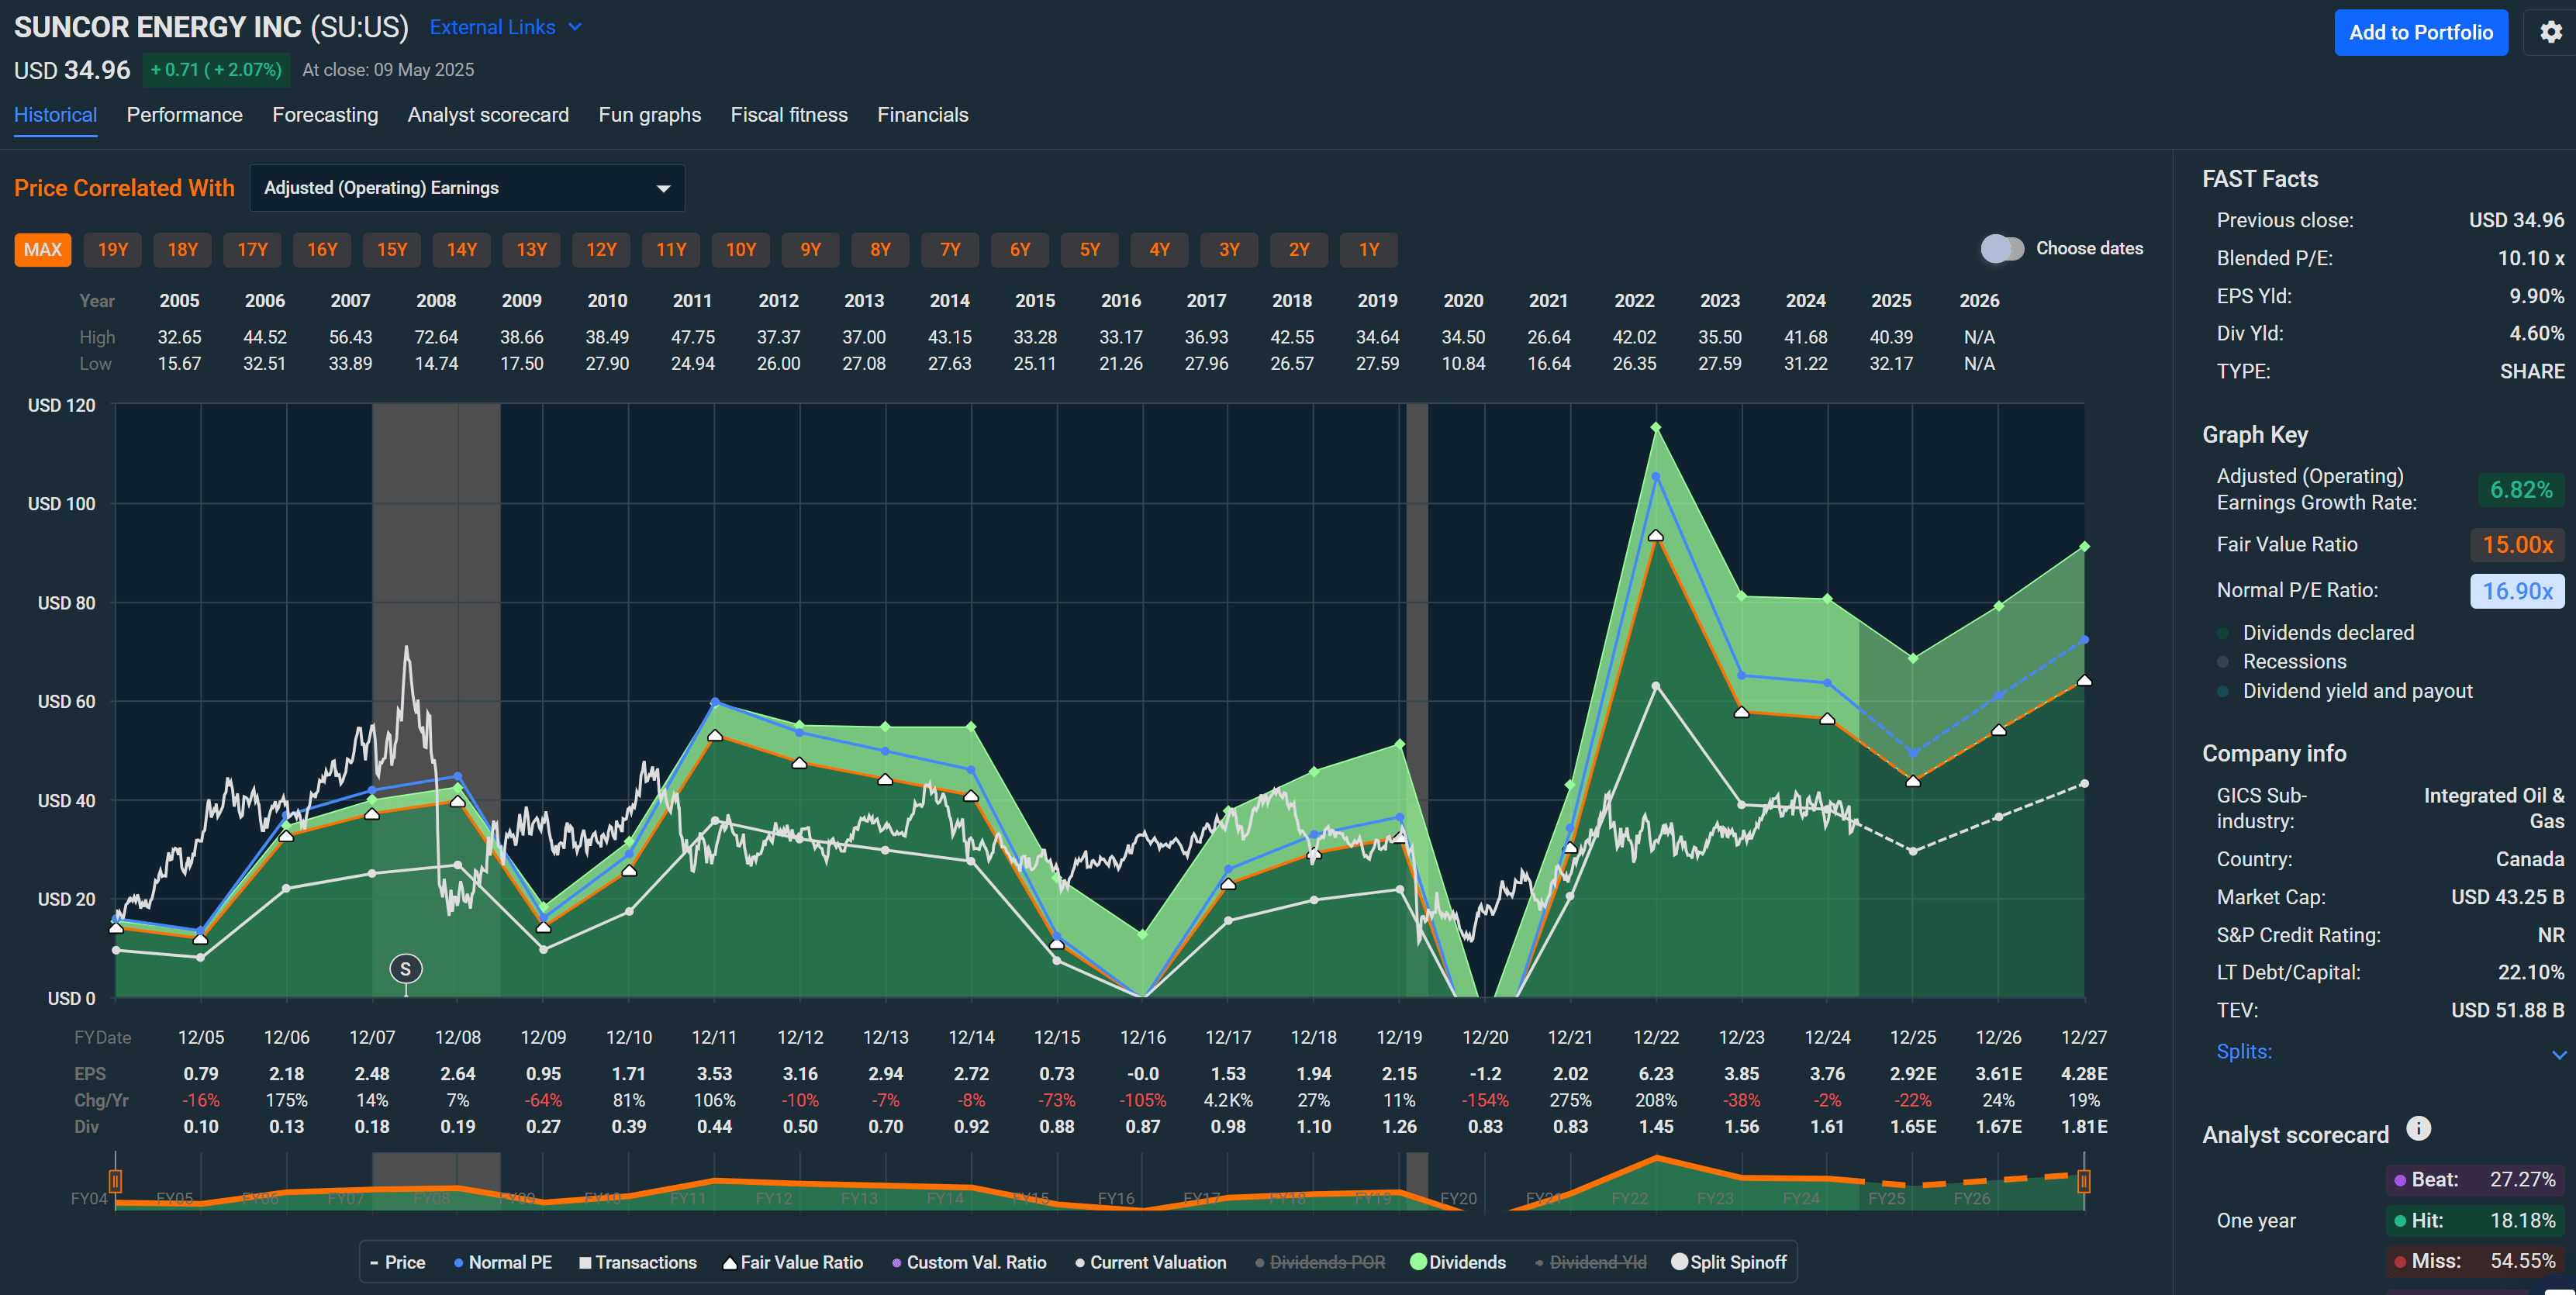Viewport: 2576px width, 1295px height.
Task: Open the Financials tab
Action: 922,115
